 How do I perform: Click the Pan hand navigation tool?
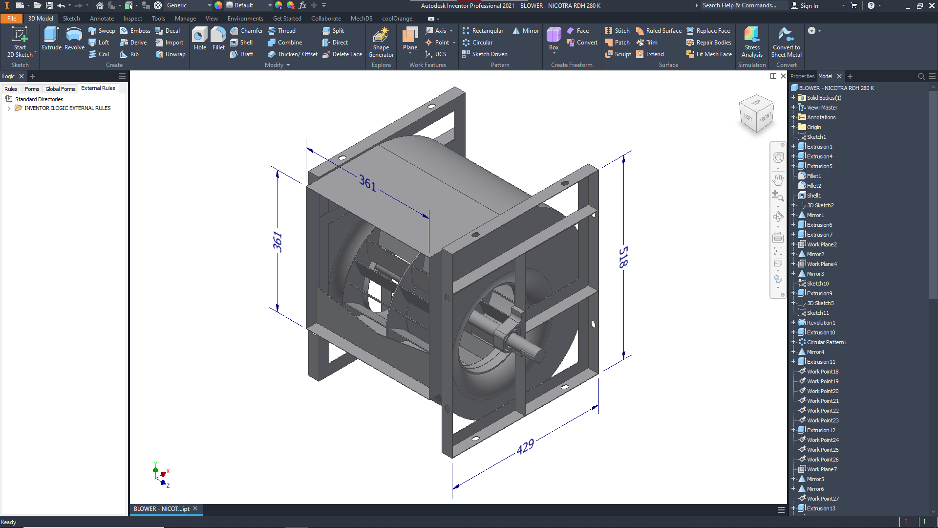[x=778, y=180]
